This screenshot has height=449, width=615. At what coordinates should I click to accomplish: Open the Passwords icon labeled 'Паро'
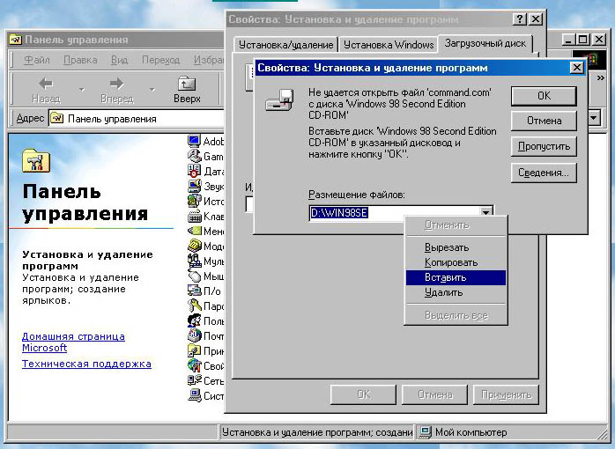pos(194,305)
